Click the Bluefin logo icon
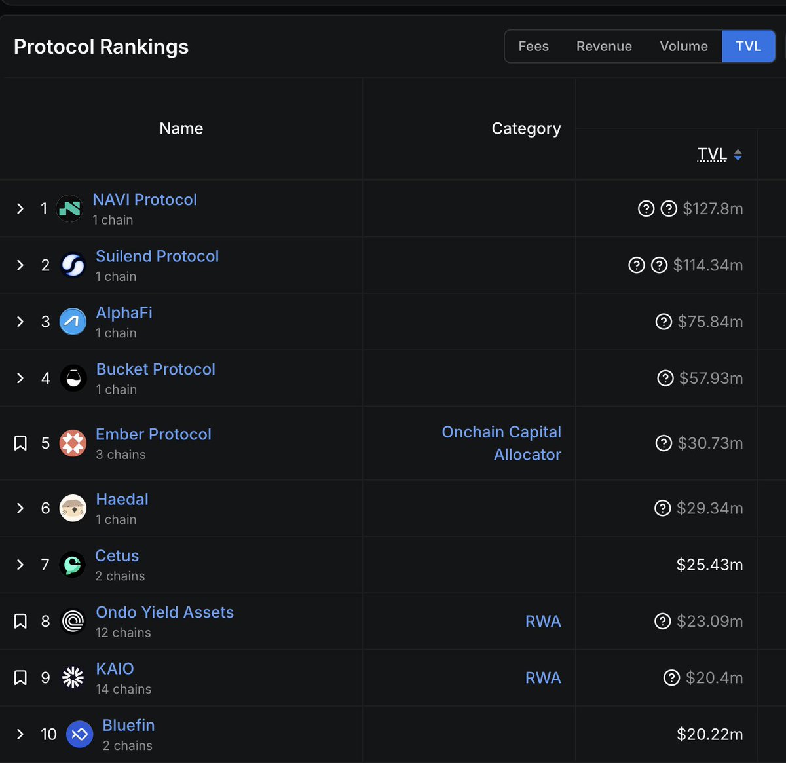 coord(79,734)
